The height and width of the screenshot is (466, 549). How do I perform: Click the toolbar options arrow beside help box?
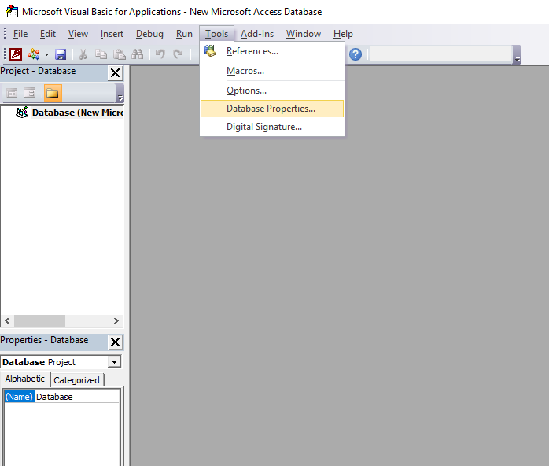click(517, 55)
